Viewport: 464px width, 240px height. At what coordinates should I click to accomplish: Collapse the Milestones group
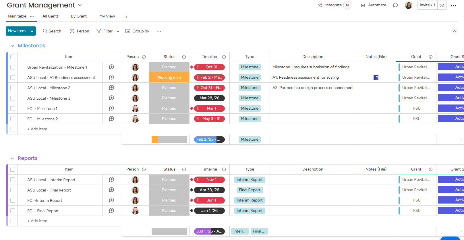pos(12,46)
